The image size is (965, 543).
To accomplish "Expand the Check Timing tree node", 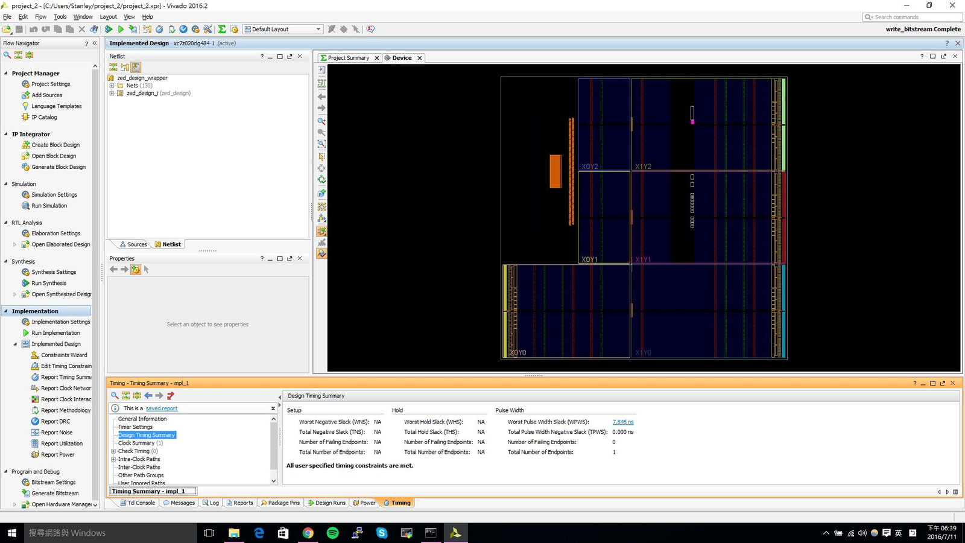I will point(113,451).
